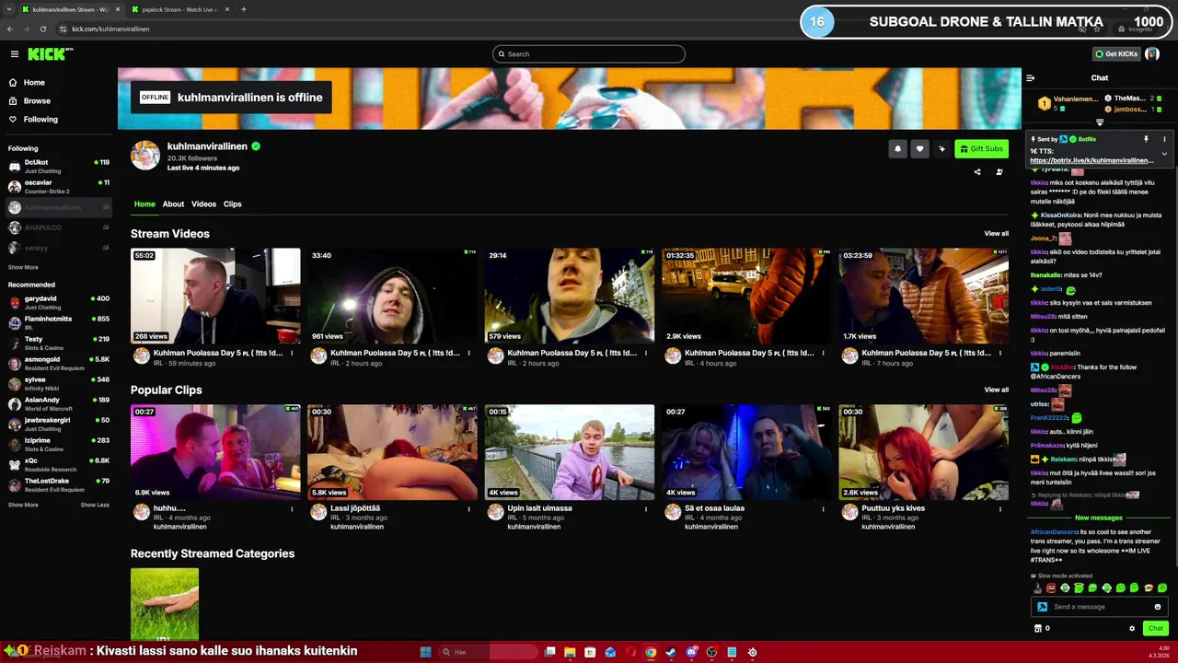
Task: Switch to the Videos tab
Action: coord(203,204)
